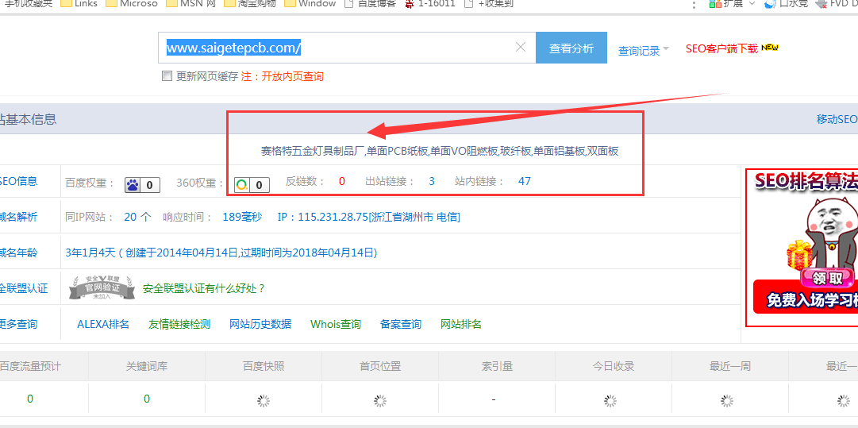Open ALEXA排名 query
Viewport: 858px width, 428px height.
coord(103,324)
